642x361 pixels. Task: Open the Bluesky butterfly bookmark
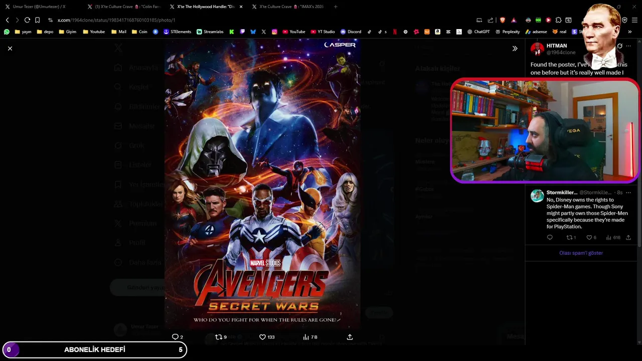click(x=253, y=32)
